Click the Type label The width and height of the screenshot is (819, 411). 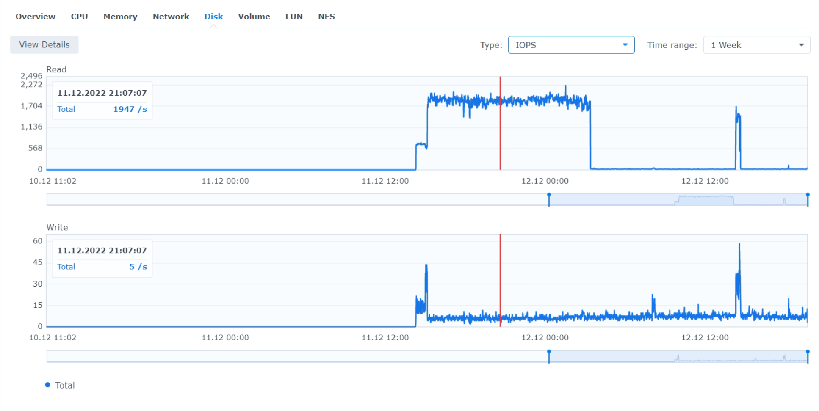pyautogui.click(x=491, y=45)
